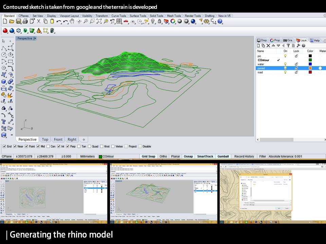Open the Perspective viewport dropdown
Viewport: 326px width, 244px height.
coord(36,38)
